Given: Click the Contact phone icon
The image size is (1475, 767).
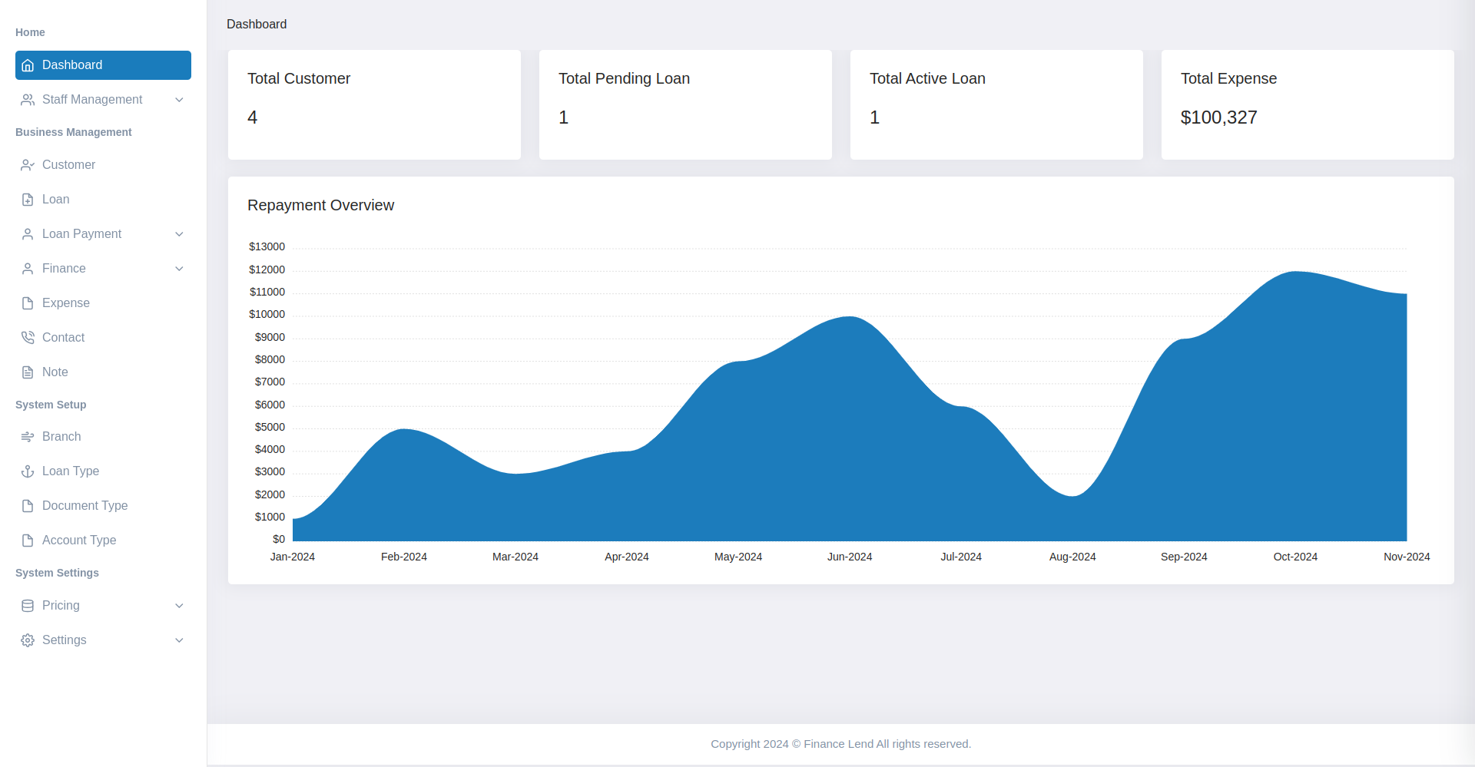Looking at the screenshot, I should tap(28, 338).
